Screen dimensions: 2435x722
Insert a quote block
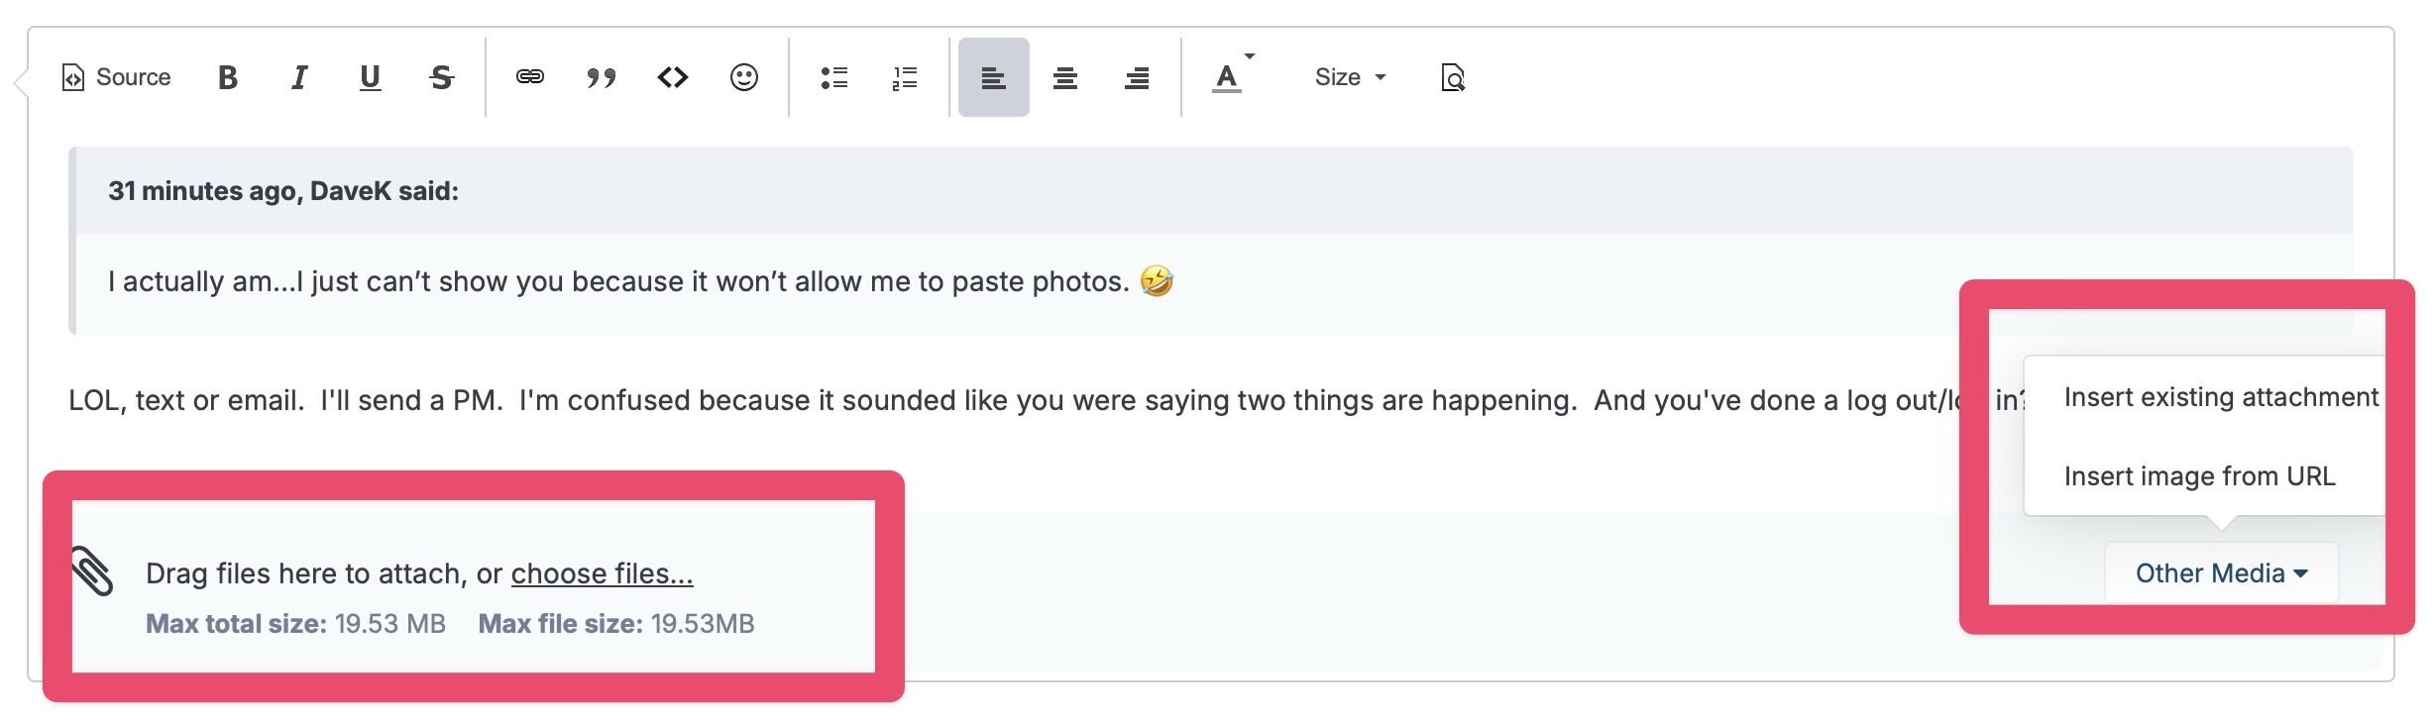coord(602,77)
